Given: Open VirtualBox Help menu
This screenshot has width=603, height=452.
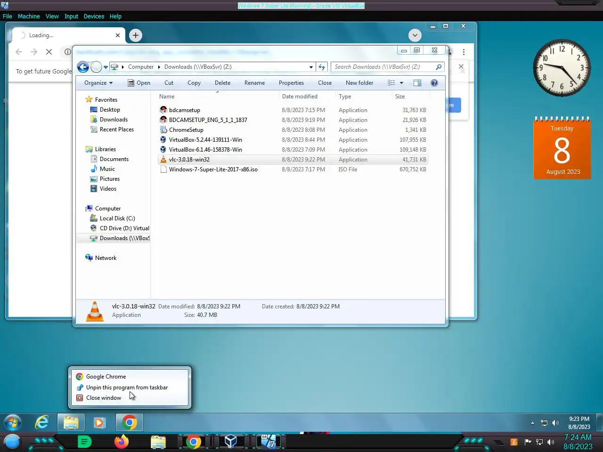Looking at the screenshot, I should click(x=115, y=16).
